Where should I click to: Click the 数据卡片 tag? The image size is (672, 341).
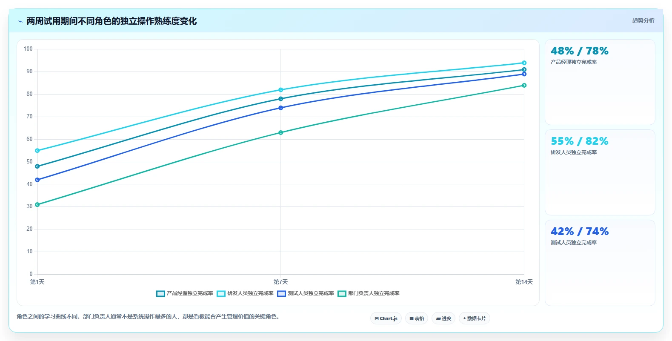pyautogui.click(x=475, y=318)
